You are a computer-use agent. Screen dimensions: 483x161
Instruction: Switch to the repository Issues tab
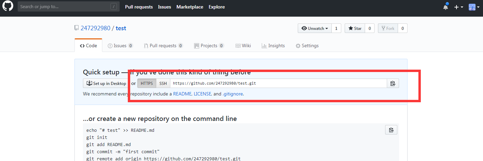click(120, 46)
